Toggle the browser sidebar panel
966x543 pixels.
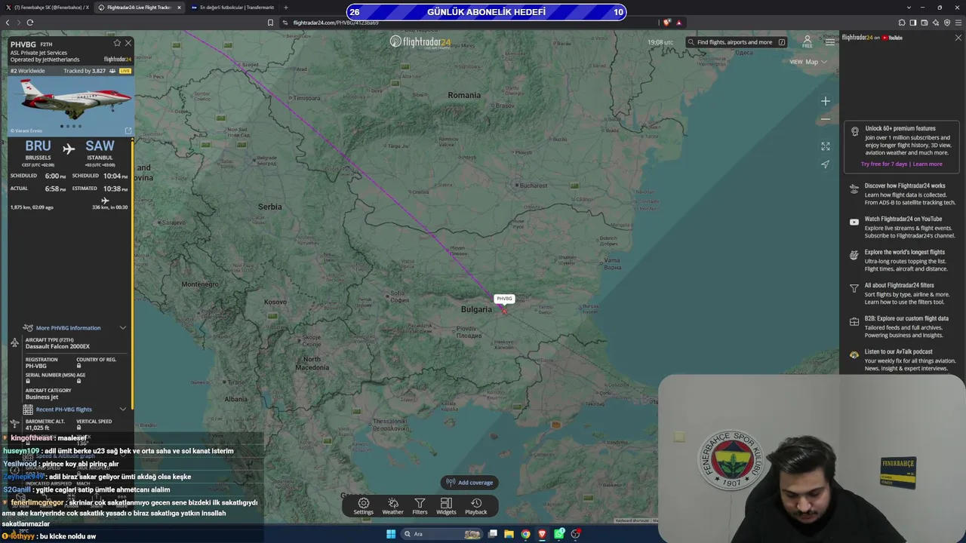click(913, 23)
